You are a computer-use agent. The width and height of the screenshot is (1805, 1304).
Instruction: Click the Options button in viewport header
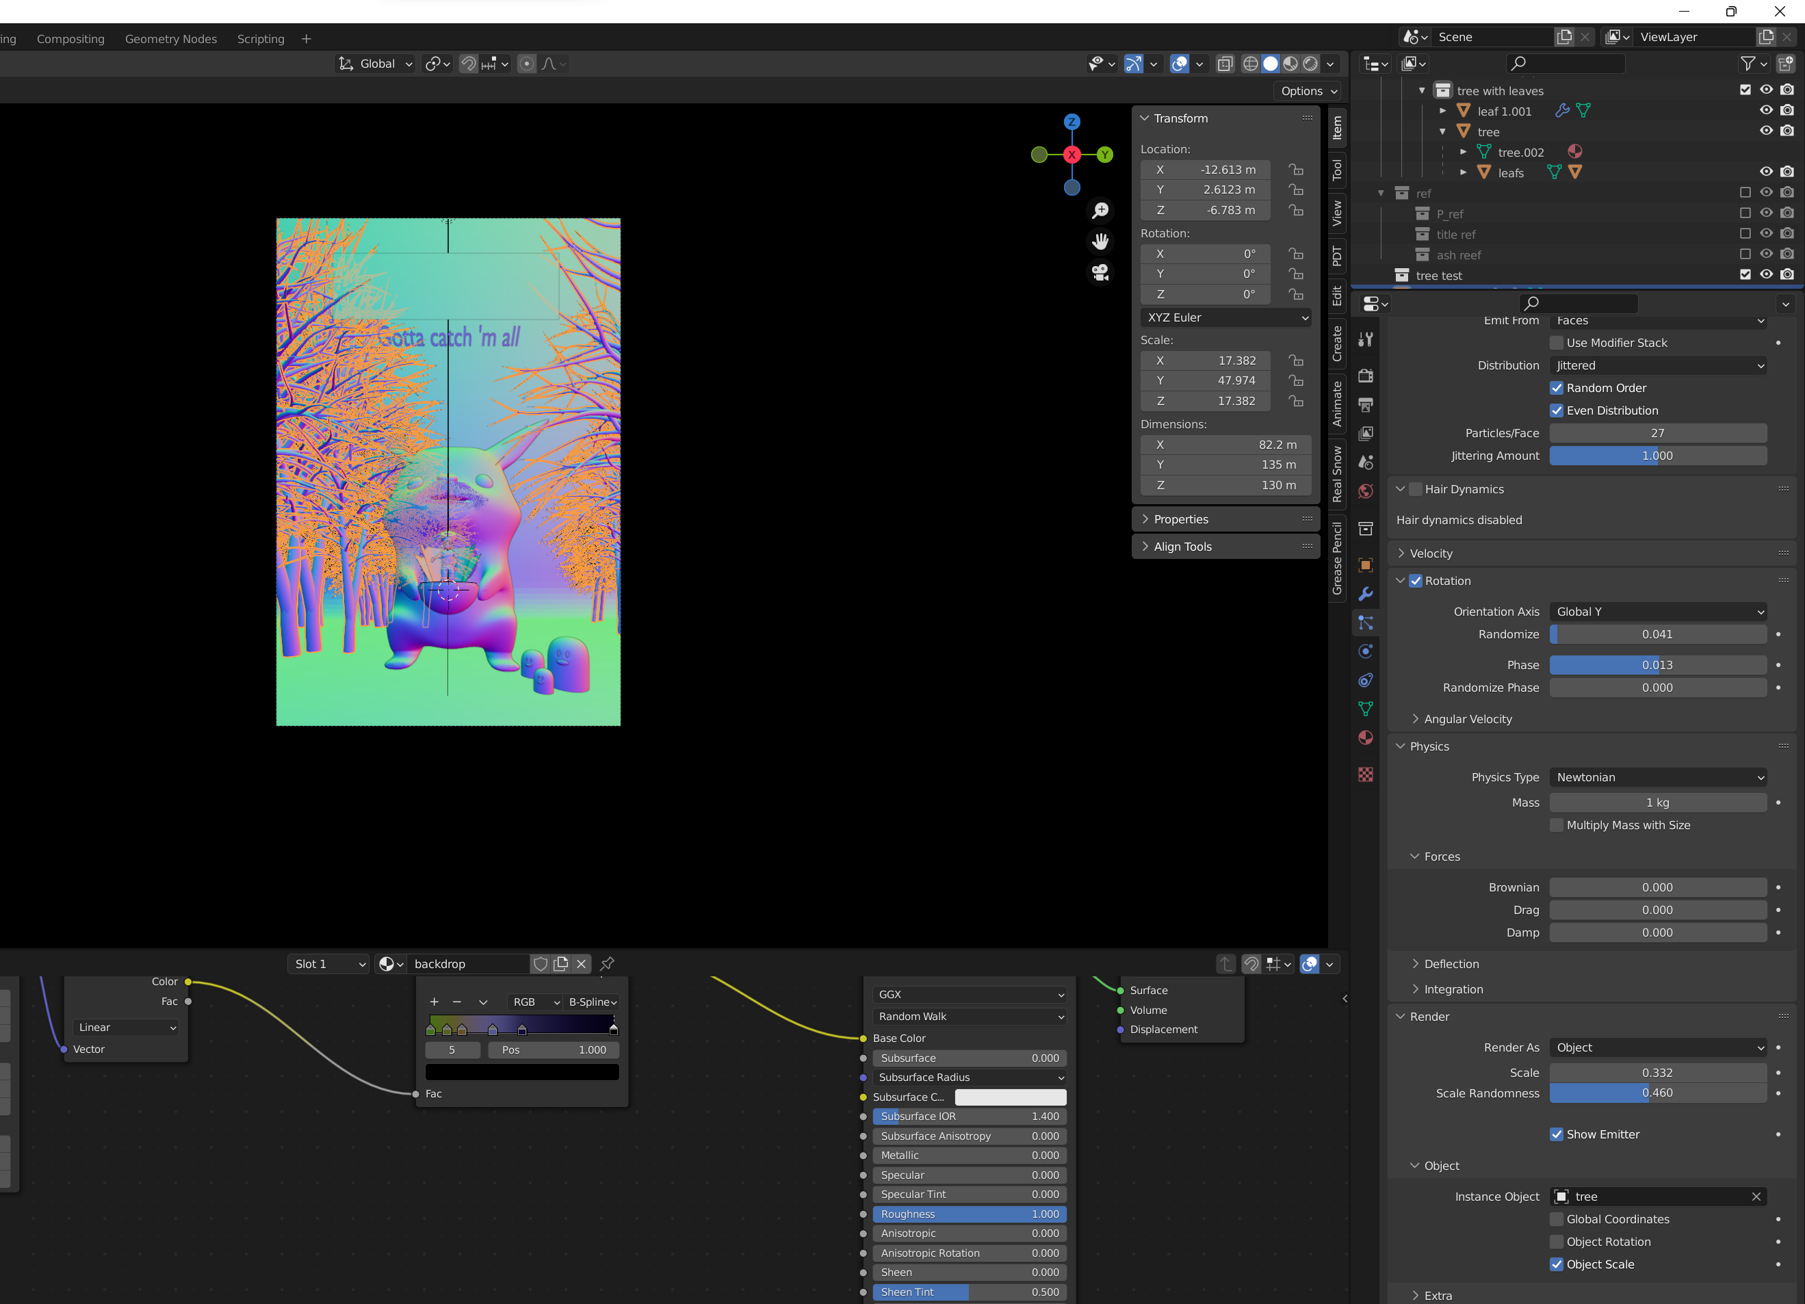point(1308,92)
